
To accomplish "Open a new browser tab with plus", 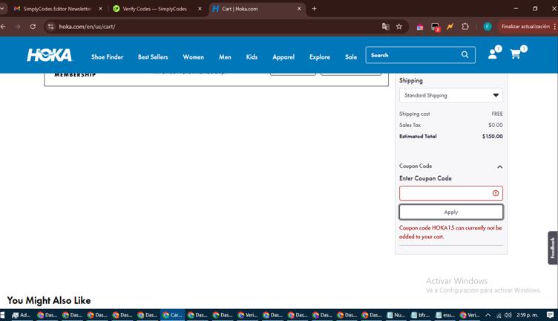I will (x=314, y=9).
